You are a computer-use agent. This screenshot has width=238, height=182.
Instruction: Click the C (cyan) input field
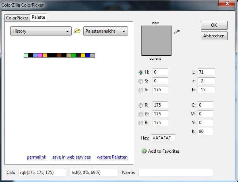205,105
